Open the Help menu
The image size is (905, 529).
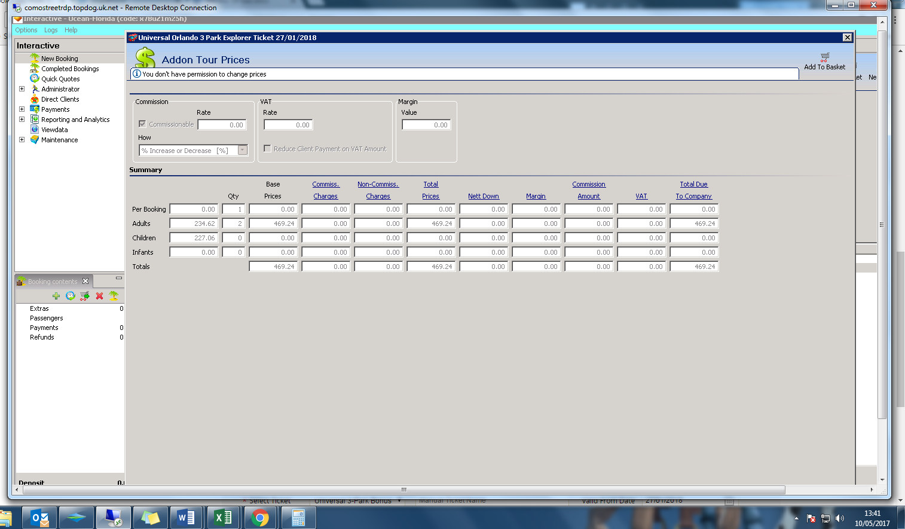[x=71, y=30]
